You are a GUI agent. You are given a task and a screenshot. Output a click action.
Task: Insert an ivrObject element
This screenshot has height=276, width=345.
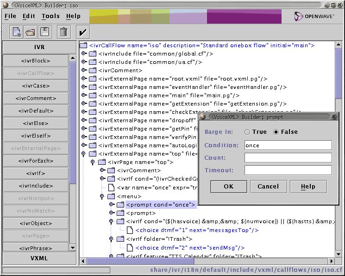[x=36, y=223]
